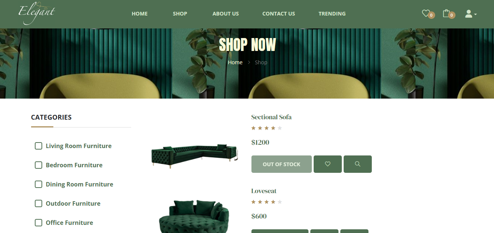
Task: Select the Outdoor Furniture checkbox
Action: click(39, 203)
